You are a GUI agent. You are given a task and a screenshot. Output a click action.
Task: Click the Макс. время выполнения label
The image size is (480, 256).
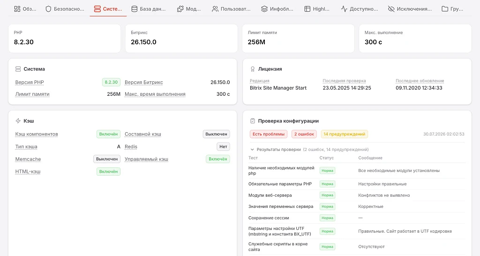(x=155, y=94)
